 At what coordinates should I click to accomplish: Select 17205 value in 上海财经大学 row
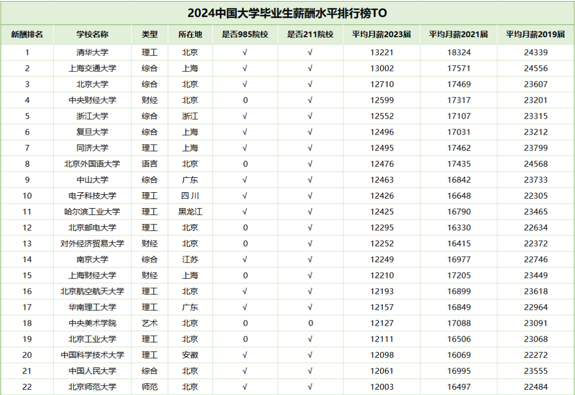tap(459, 275)
